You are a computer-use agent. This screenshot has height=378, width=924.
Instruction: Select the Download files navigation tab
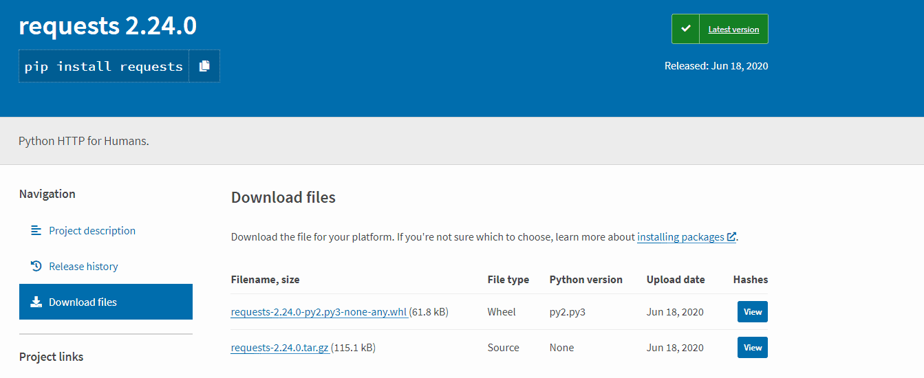click(106, 302)
